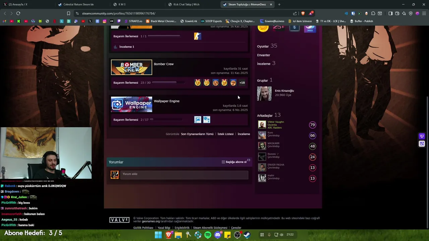Click İnceleme link beside İstek Listesi

pos(244,134)
